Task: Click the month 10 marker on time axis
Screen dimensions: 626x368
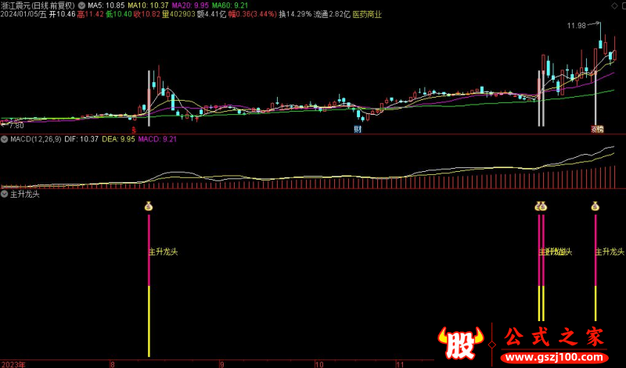Action: click(x=319, y=364)
